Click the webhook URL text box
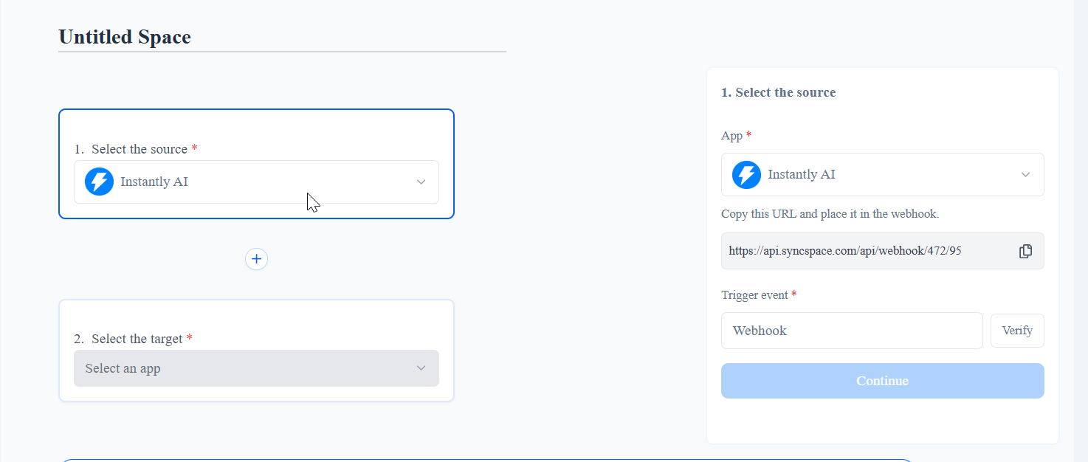The height and width of the screenshot is (462, 1088). click(864, 251)
